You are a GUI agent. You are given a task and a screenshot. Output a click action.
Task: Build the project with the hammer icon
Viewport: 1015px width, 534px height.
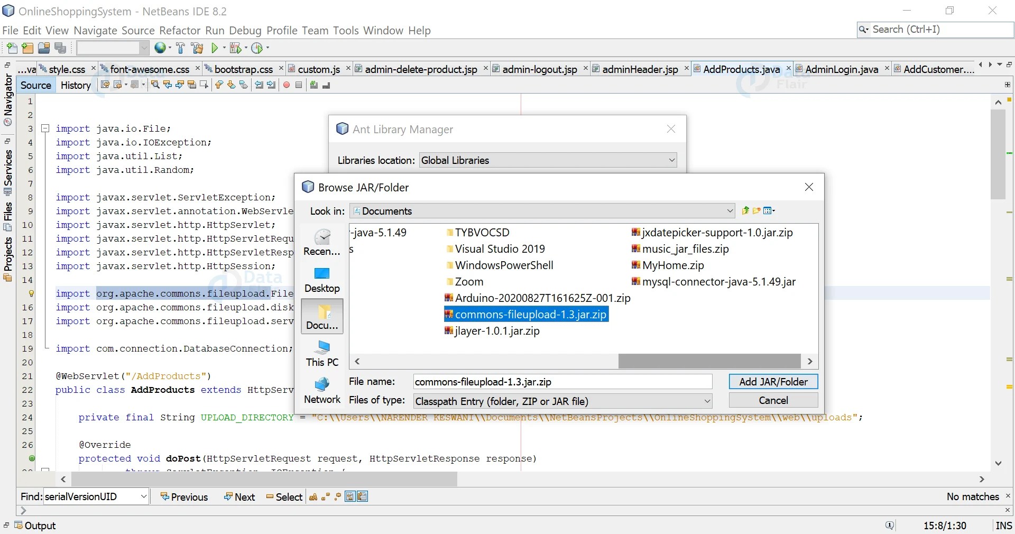click(181, 48)
